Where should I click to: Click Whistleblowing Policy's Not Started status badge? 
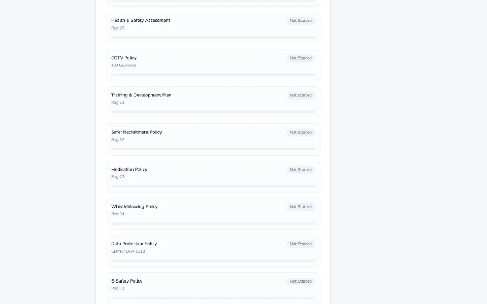[300, 207]
